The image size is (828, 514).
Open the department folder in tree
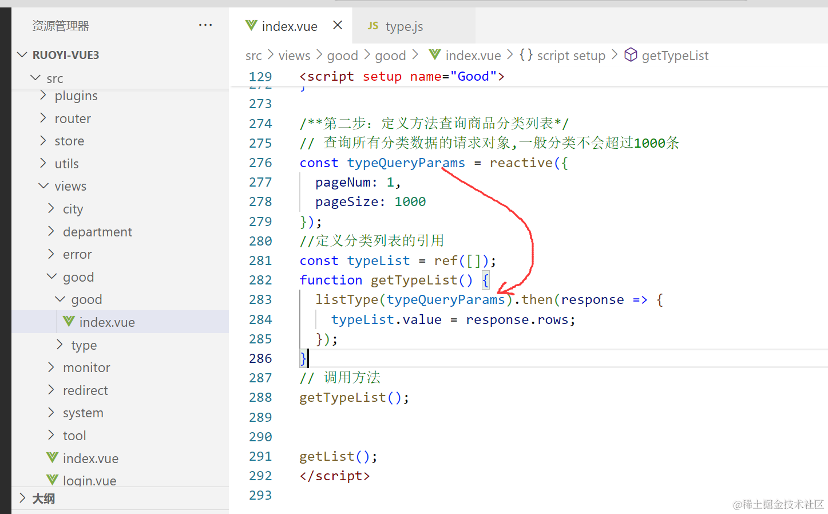(x=97, y=232)
